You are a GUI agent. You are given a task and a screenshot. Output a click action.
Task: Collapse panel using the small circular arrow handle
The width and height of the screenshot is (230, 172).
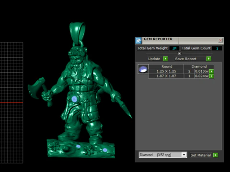pos(179,54)
